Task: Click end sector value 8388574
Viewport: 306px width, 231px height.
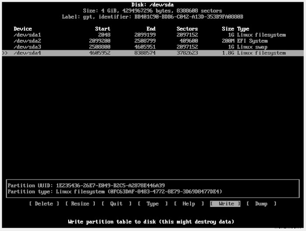Action: (145, 53)
